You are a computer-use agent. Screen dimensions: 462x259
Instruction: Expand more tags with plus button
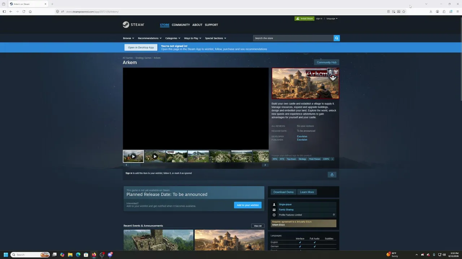coord(332,159)
